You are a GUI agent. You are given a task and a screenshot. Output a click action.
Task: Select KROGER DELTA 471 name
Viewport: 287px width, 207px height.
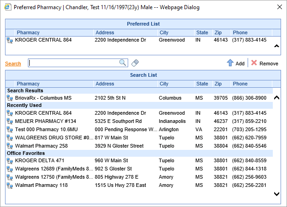39,160
